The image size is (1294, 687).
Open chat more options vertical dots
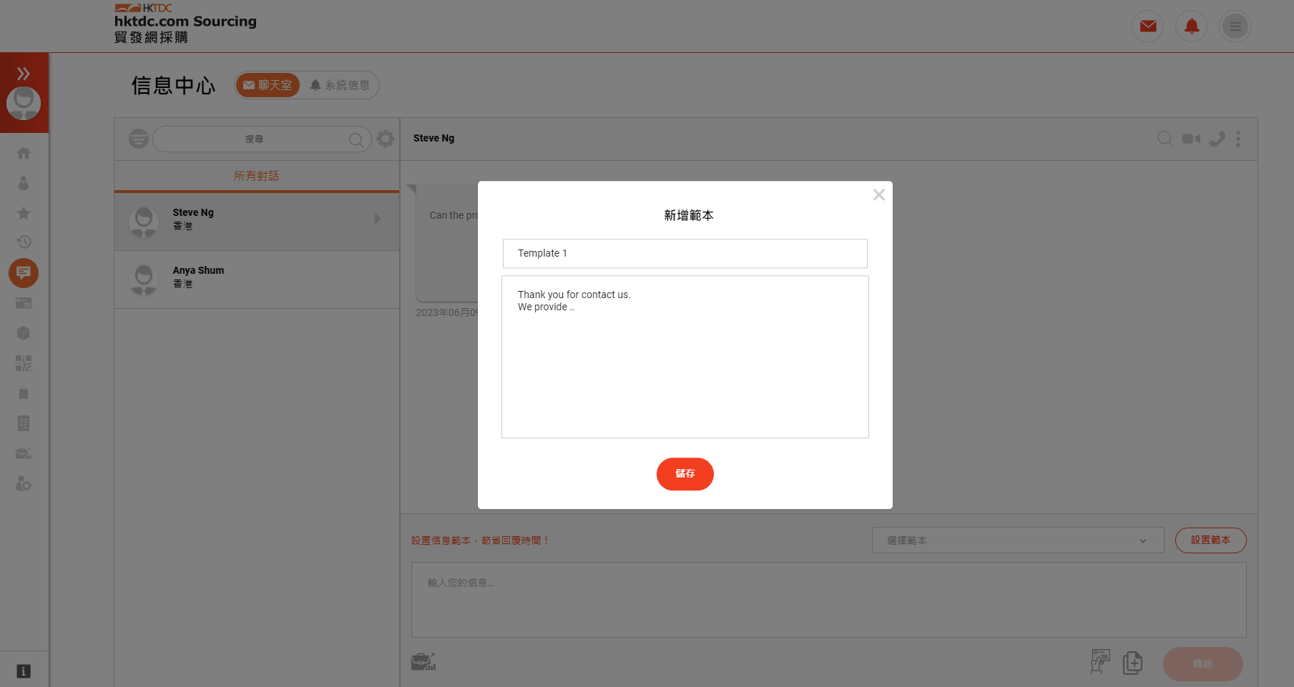point(1238,139)
